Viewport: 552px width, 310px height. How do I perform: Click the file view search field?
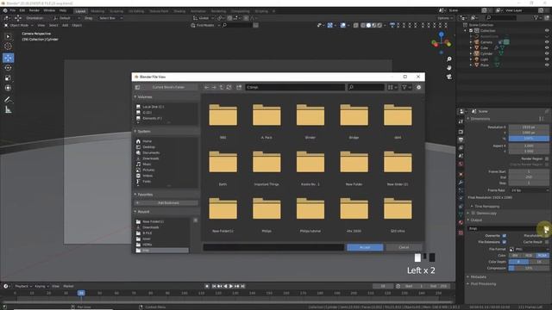point(366,87)
